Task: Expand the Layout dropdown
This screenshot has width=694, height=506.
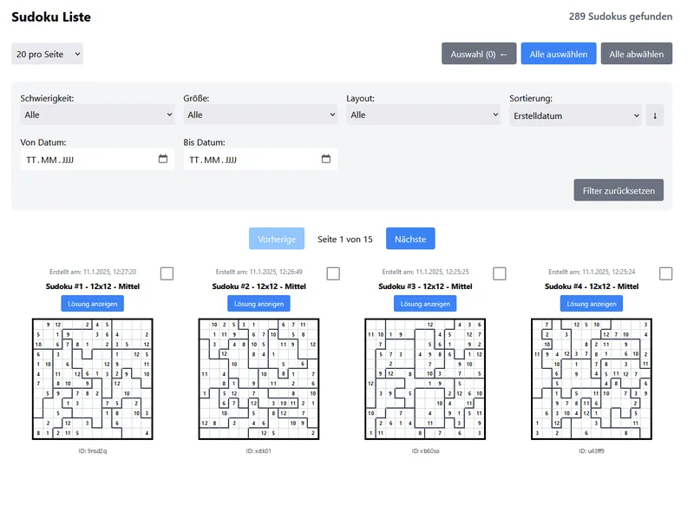Action: pyautogui.click(x=424, y=114)
